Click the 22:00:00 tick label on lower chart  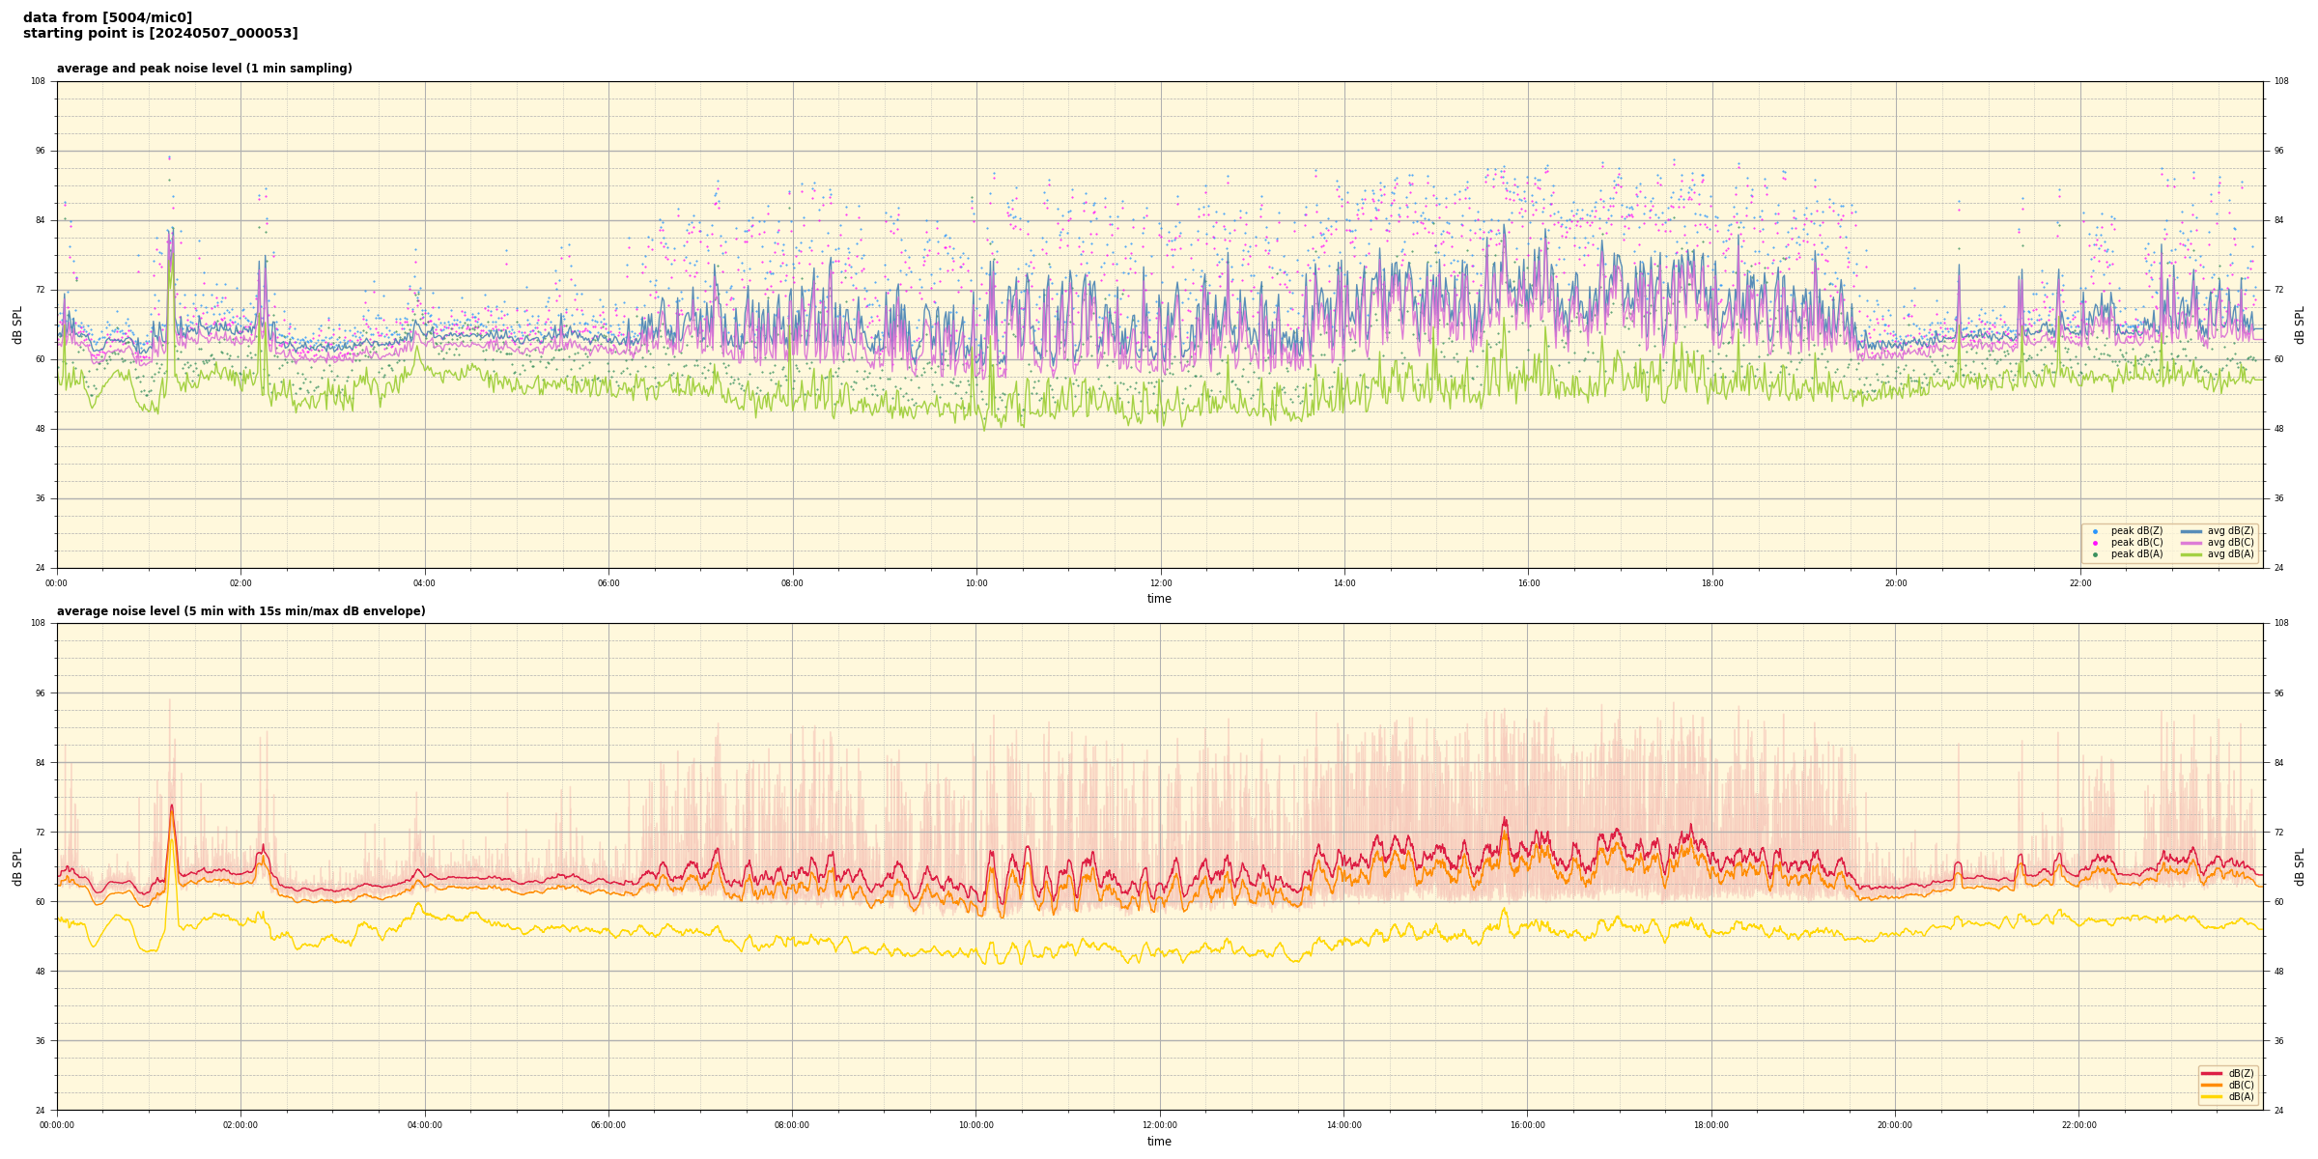click(2079, 1125)
